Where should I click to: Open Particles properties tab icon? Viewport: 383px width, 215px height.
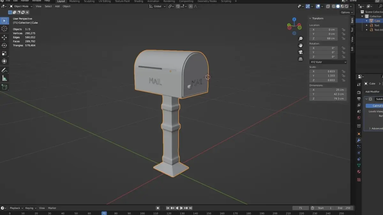(x=359, y=147)
